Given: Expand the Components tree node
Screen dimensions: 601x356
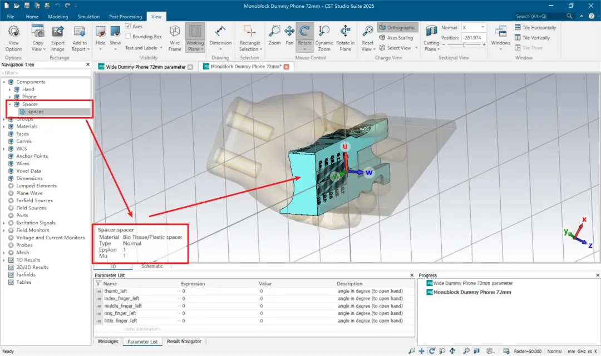Looking at the screenshot, I should (4, 82).
